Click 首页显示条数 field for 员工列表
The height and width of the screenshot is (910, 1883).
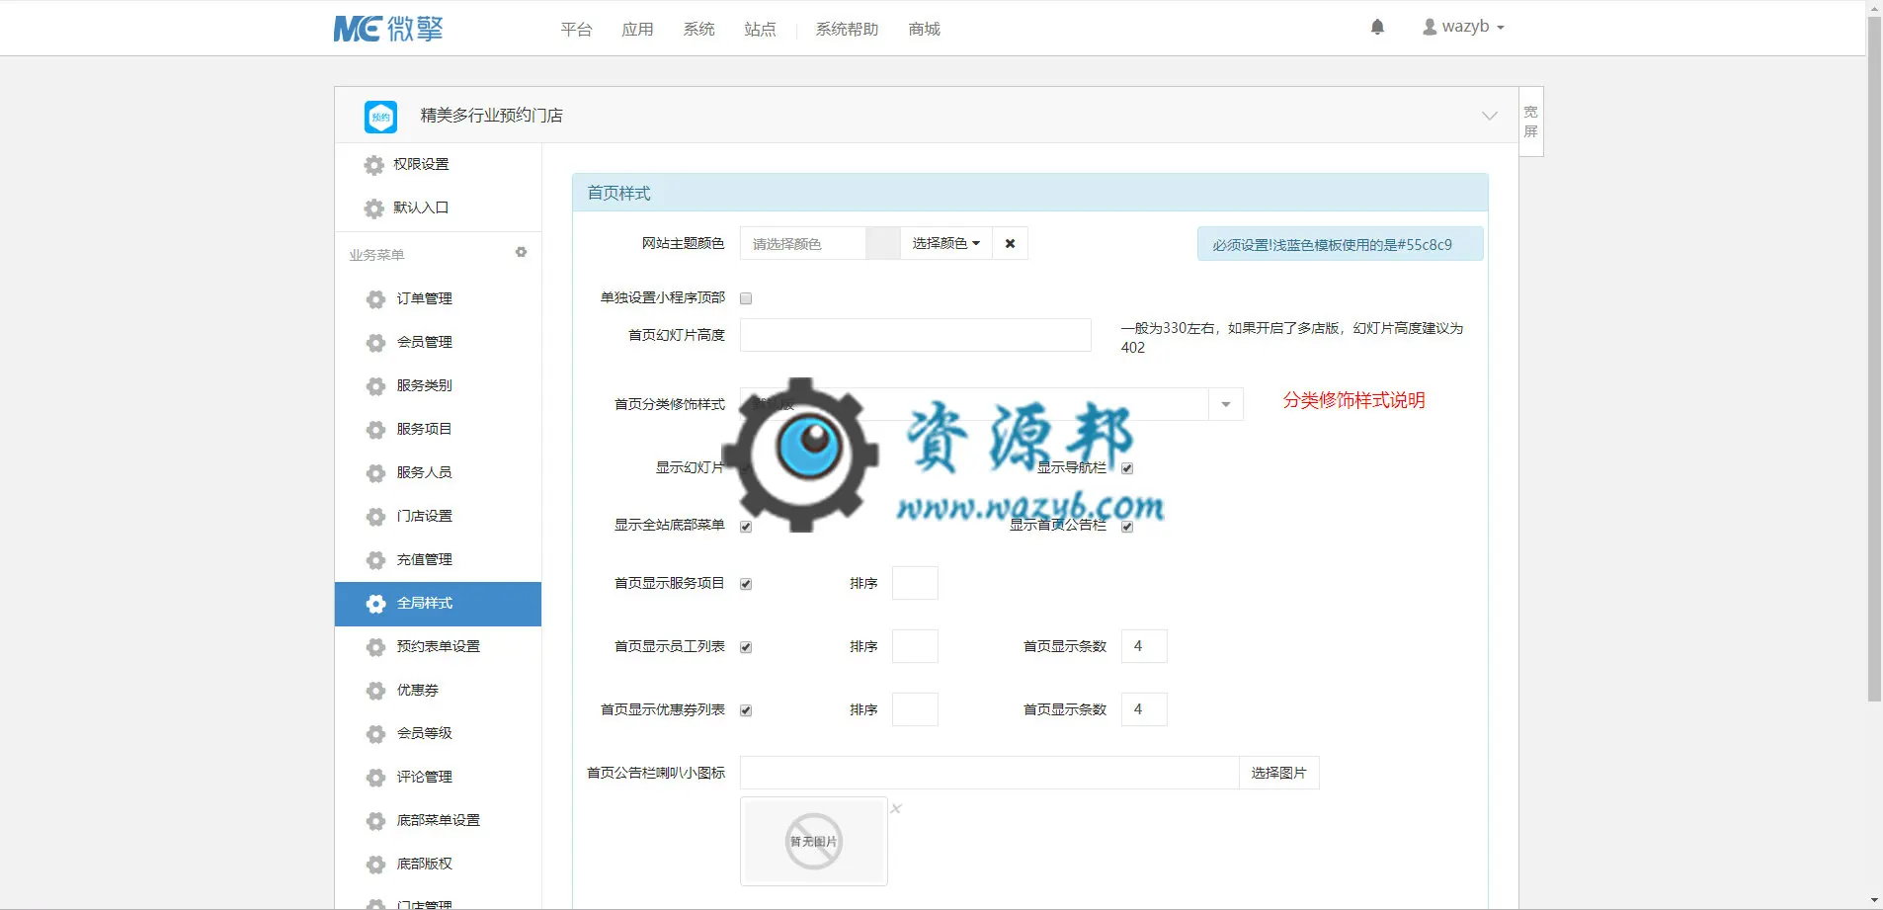click(x=1144, y=646)
